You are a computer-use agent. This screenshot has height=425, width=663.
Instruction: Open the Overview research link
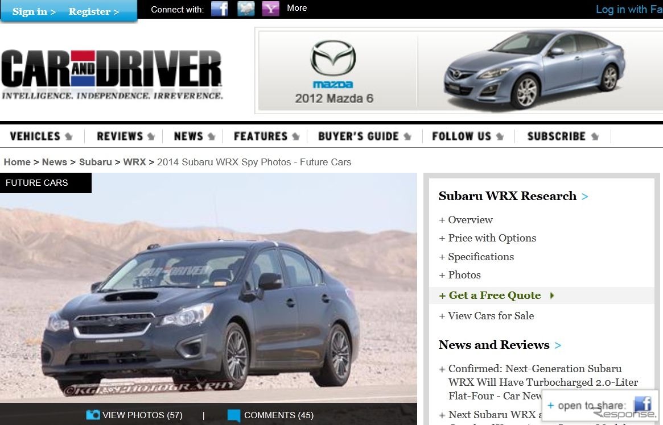470,220
